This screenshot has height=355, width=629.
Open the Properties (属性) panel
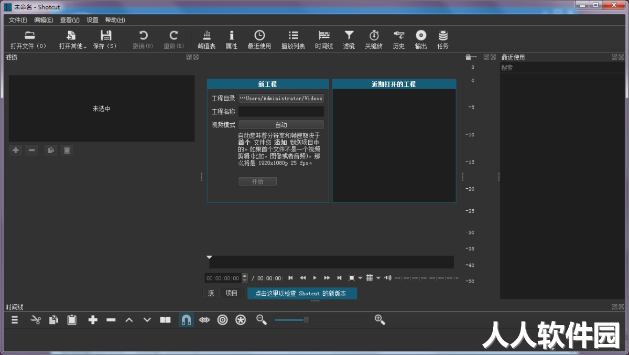232,39
